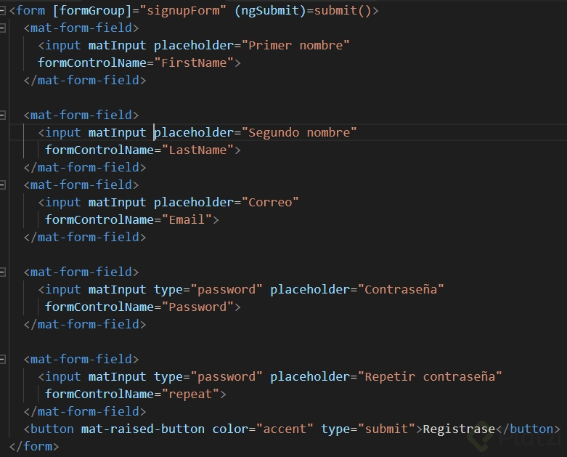Fold the mat-form-field containing FirstName
The image size is (567, 457).
(4, 28)
